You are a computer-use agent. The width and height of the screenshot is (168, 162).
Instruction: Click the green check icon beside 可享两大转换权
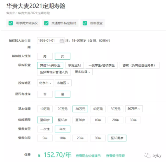[11, 23]
